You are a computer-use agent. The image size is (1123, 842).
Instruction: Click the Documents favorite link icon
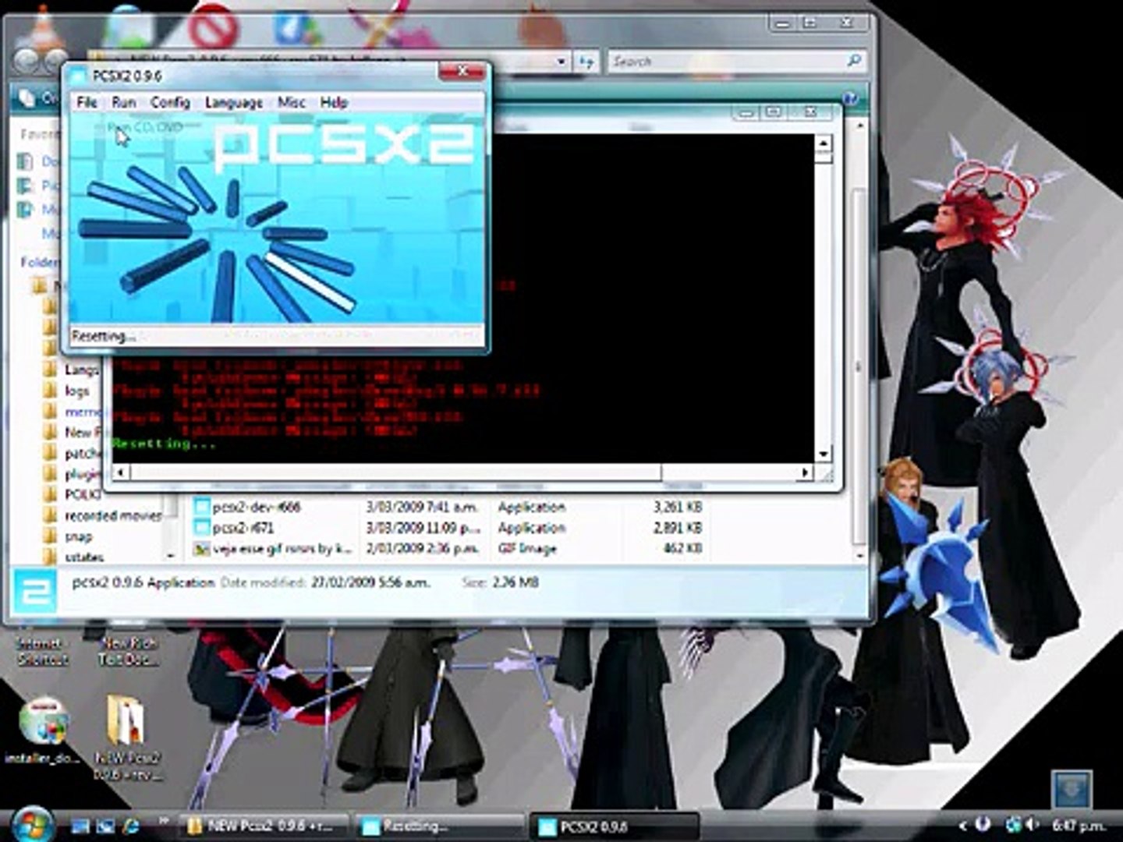click(26, 161)
